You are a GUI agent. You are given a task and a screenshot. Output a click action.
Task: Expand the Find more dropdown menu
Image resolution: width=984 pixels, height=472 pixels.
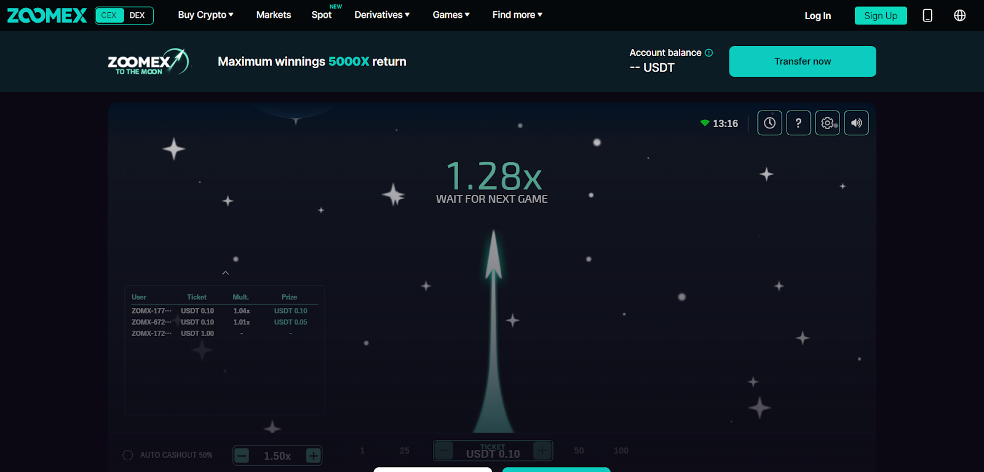(517, 15)
